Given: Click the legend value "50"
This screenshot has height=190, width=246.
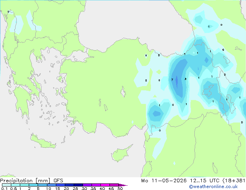Looking at the screenshot, I should pos(120,188).
